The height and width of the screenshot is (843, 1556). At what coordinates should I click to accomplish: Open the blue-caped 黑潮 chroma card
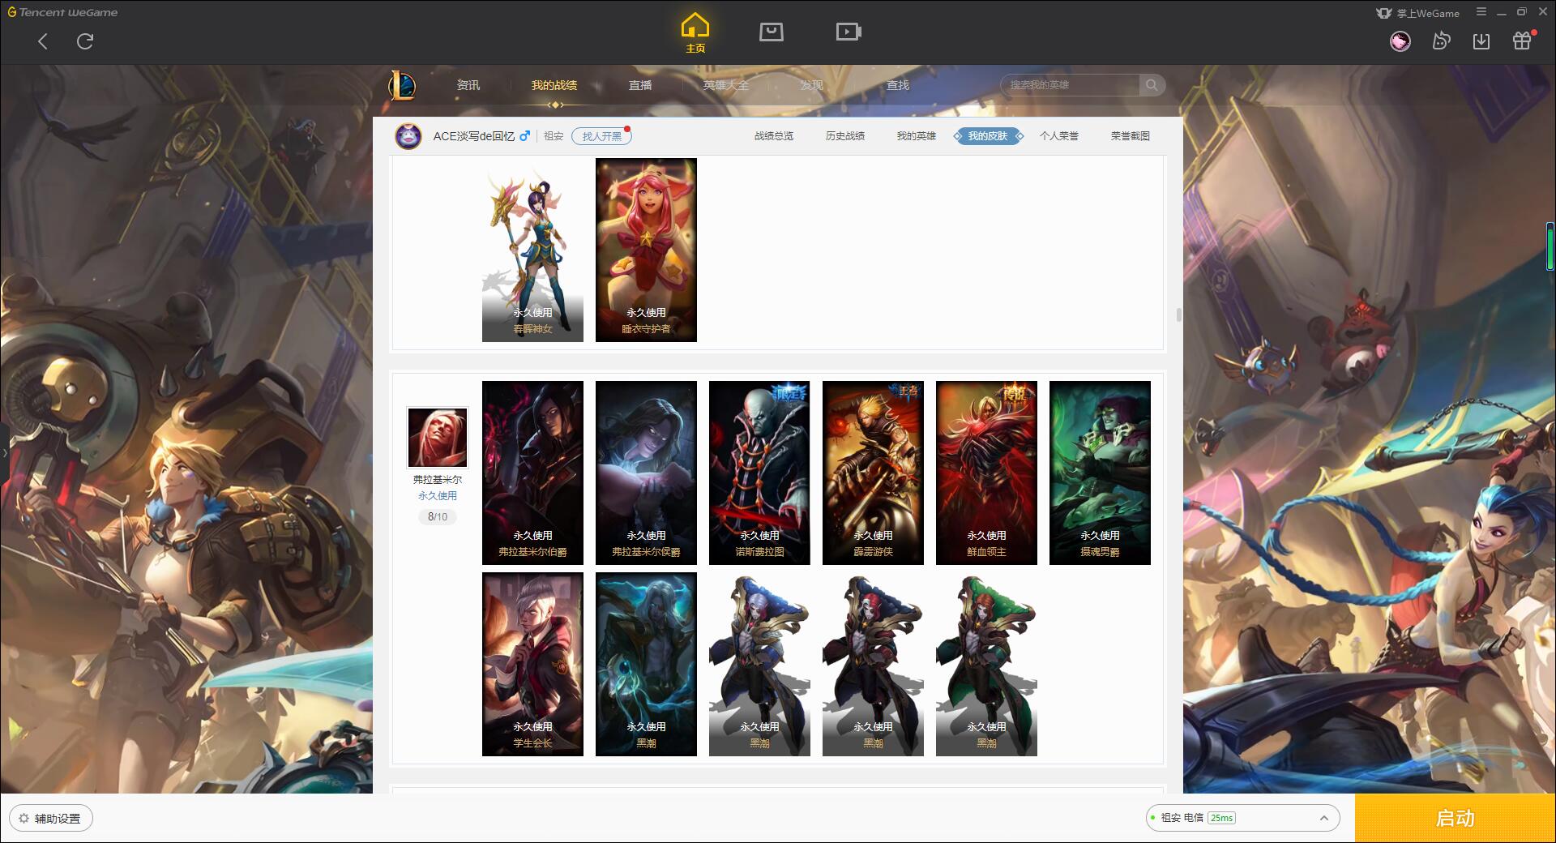[759, 664]
